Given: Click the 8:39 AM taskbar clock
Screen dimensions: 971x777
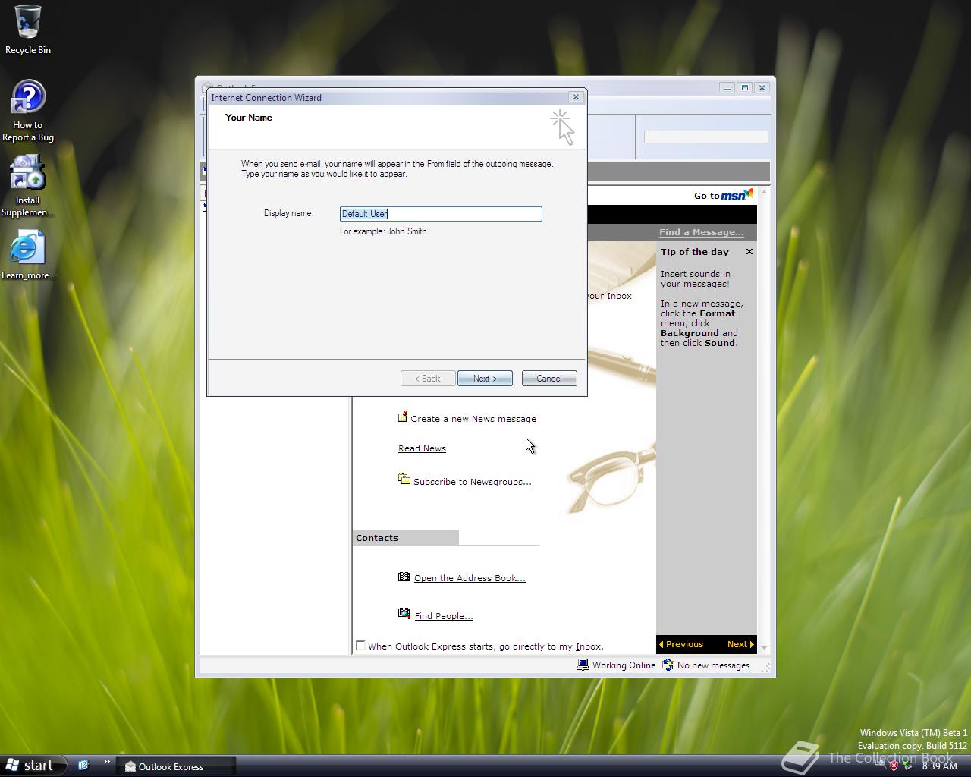Looking at the screenshot, I should (939, 766).
